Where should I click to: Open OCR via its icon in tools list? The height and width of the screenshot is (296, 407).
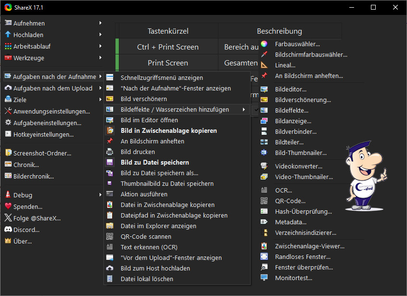tap(264, 190)
